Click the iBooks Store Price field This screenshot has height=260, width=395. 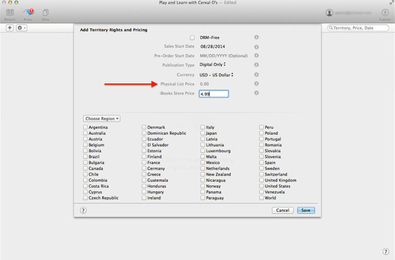213,94
